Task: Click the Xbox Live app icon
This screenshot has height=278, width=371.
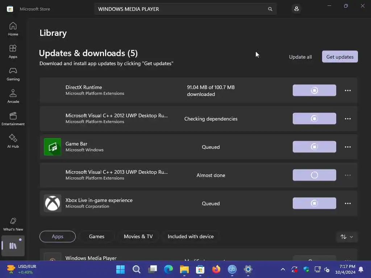Action: [53, 203]
